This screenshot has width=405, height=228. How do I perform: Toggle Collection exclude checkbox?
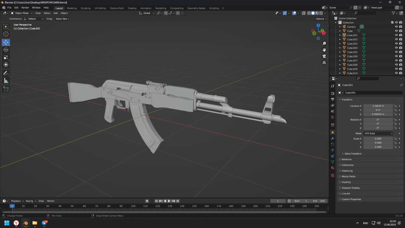392,22
